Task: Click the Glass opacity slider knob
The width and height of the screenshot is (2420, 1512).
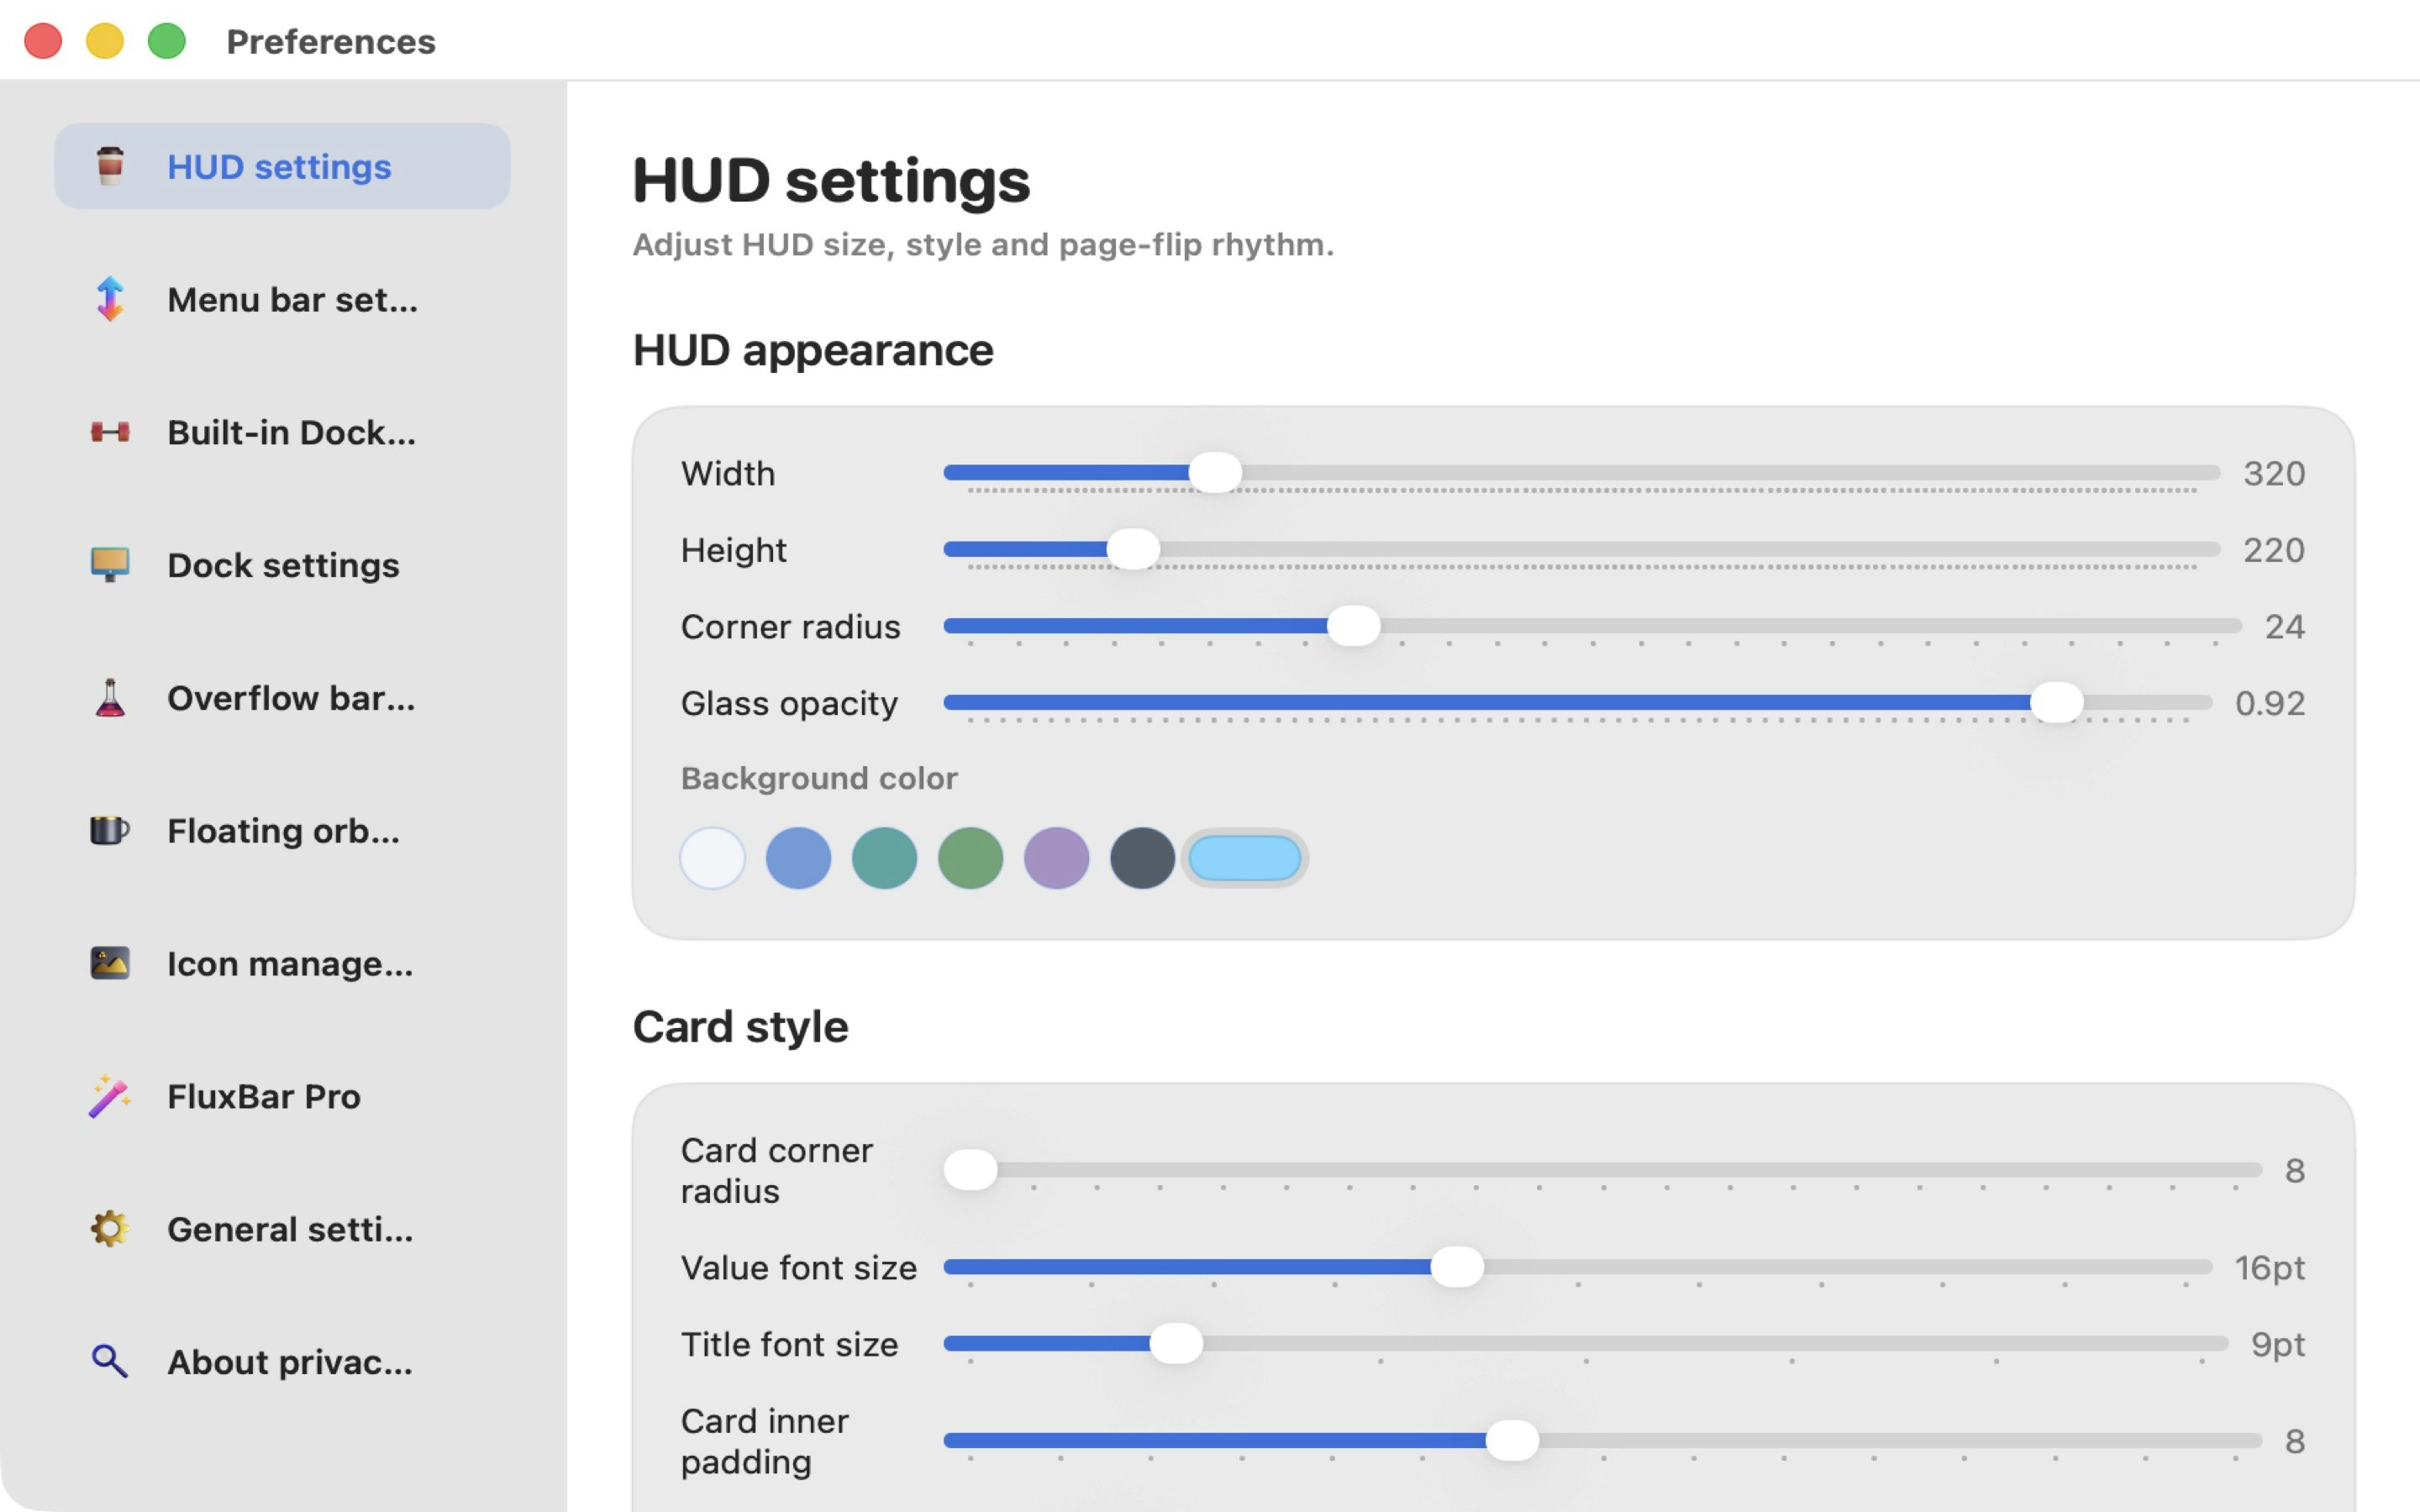Action: click(2057, 703)
